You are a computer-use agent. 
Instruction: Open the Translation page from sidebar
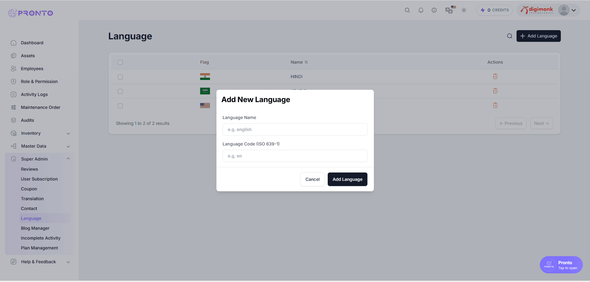pos(32,198)
